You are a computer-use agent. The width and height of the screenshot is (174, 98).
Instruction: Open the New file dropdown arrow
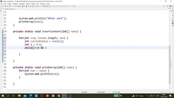(3, 6)
